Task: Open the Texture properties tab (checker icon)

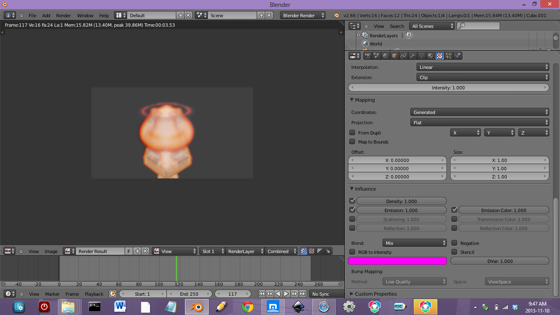Action: (439, 56)
